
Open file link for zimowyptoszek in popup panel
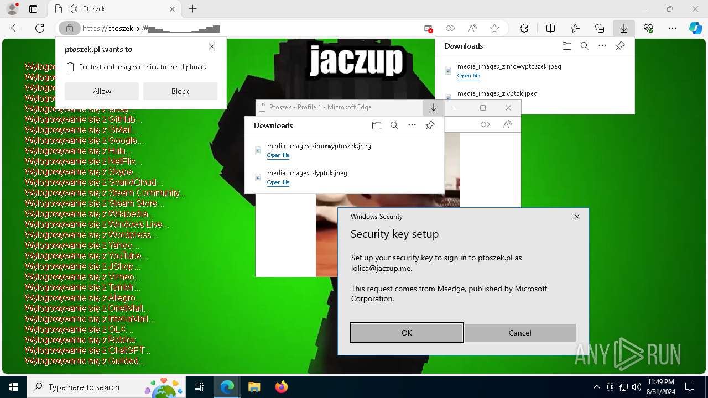[278, 155]
